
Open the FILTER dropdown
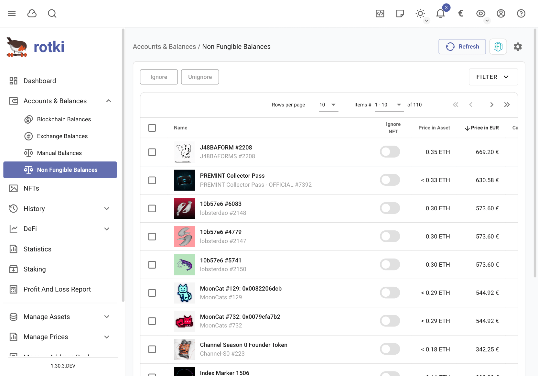(x=493, y=77)
